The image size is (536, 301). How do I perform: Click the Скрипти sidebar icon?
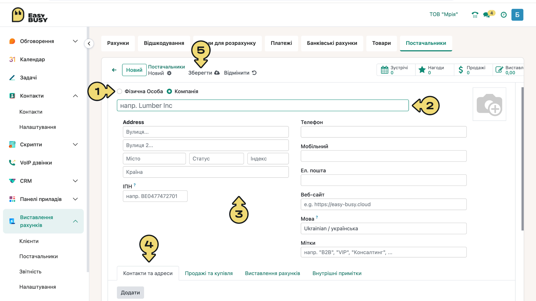click(12, 144)
